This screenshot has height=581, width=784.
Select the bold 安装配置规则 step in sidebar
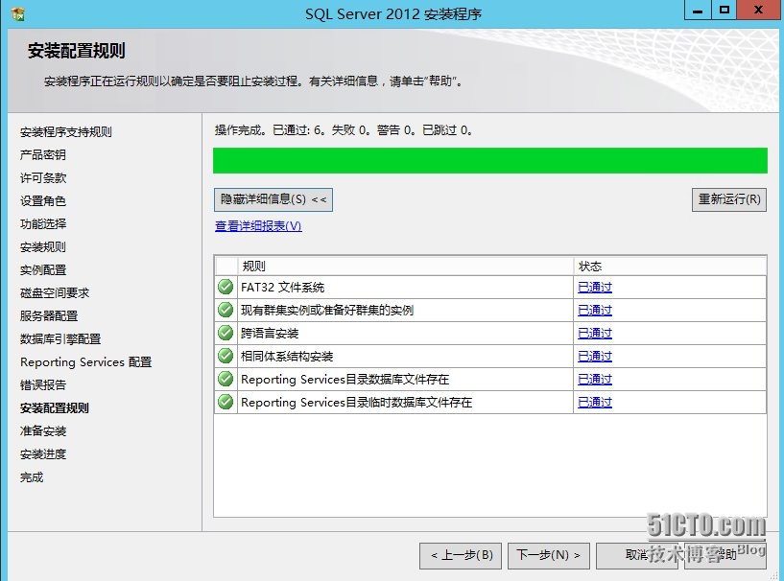pyautogui.click(x=55, y=407)
